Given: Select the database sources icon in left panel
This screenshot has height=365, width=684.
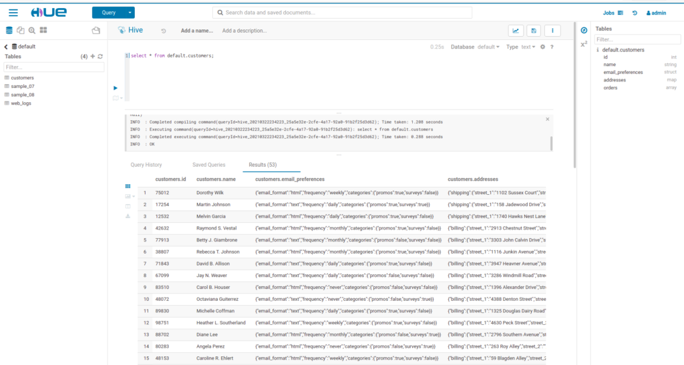Looking at the screenshot, I should [x=9, y=30].
